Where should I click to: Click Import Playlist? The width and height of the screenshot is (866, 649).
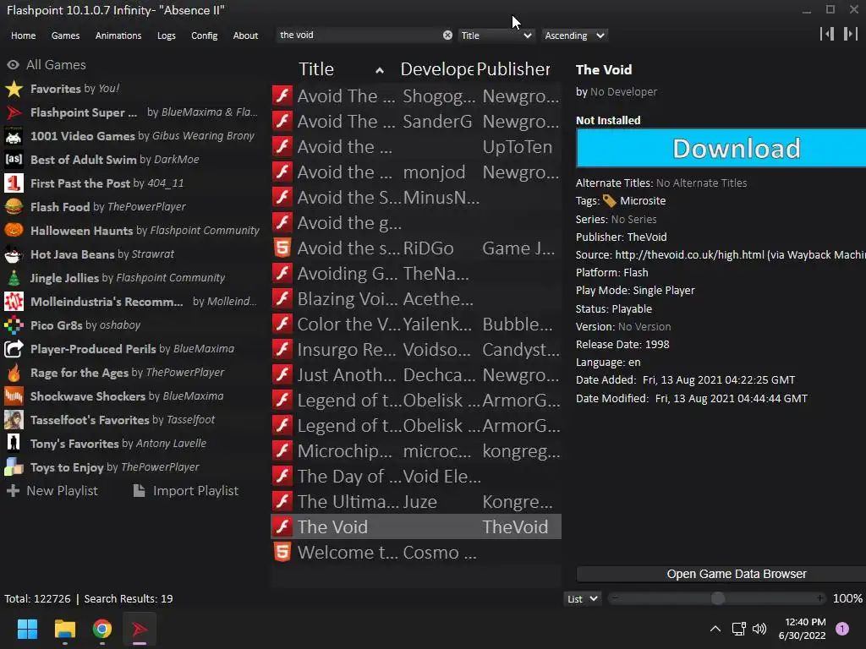[x=186, y=491]
